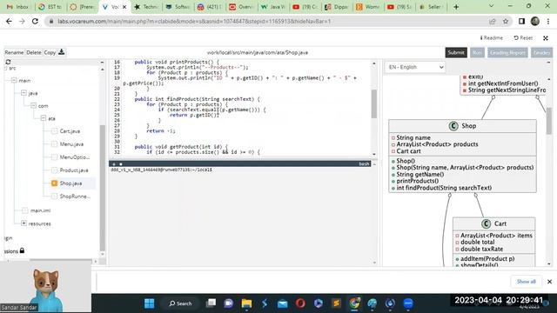Open the Readme link
This screenshot has height=313, width=557.
pos(492,37)
